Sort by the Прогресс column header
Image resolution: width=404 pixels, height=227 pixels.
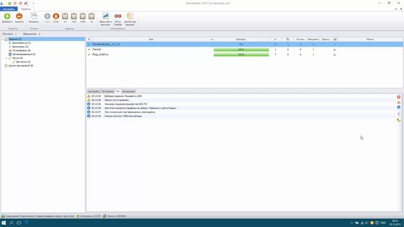(x=241, y=39)
